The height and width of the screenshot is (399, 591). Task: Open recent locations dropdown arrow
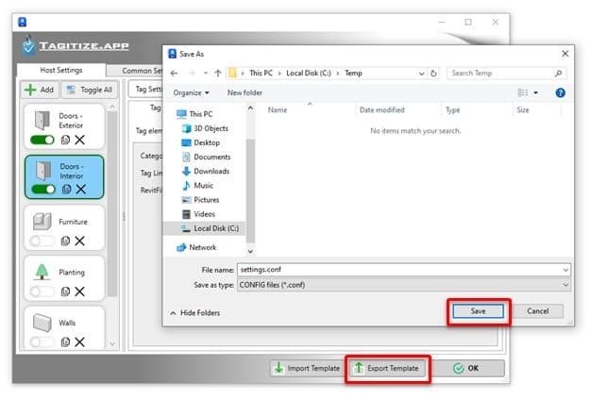tap(206, 73)
